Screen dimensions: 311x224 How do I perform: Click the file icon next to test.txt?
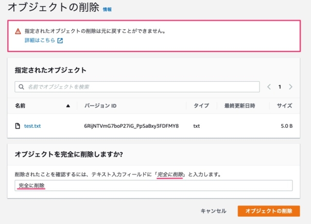17,126
